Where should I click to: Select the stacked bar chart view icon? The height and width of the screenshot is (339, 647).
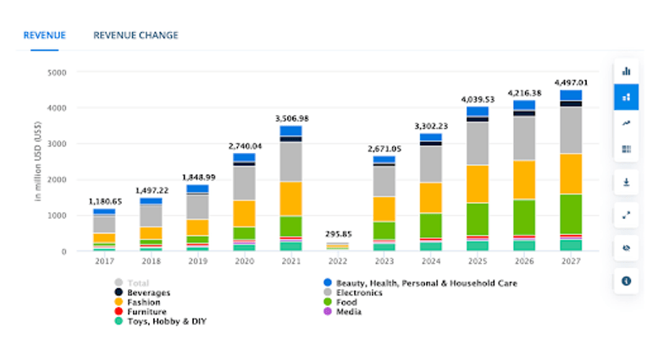coord(626,97)
